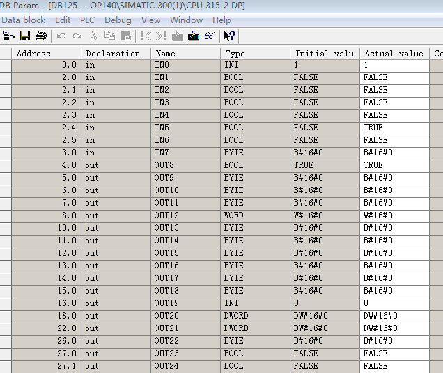Select the IN7 name cell
Screen dimensions: 443x373
[185, 153]
